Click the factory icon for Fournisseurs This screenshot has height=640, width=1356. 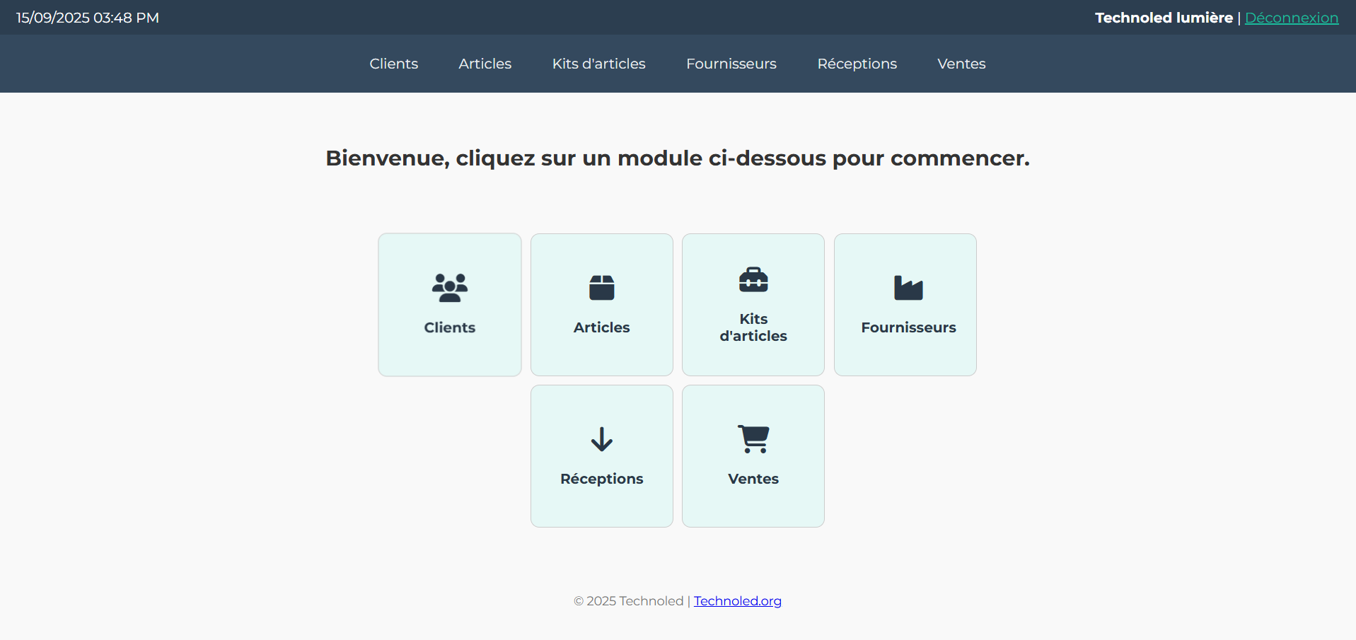click(908, 288)
